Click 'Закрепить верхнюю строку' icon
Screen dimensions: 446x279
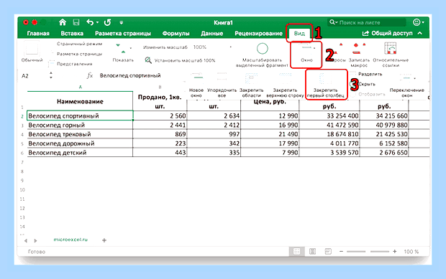[285, 79]
